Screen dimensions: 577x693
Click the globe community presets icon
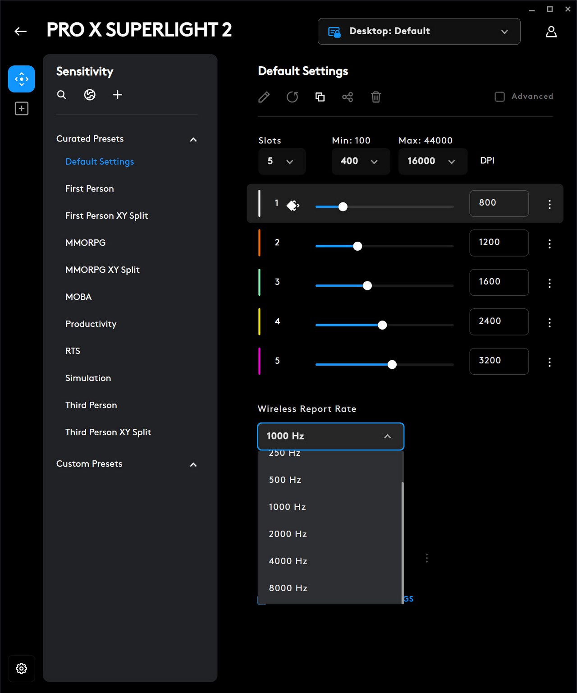[x=90, y=95]
